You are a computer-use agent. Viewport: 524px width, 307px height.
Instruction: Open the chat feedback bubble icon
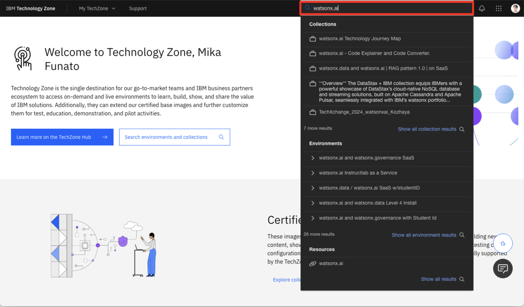click(x=503, y=269)
